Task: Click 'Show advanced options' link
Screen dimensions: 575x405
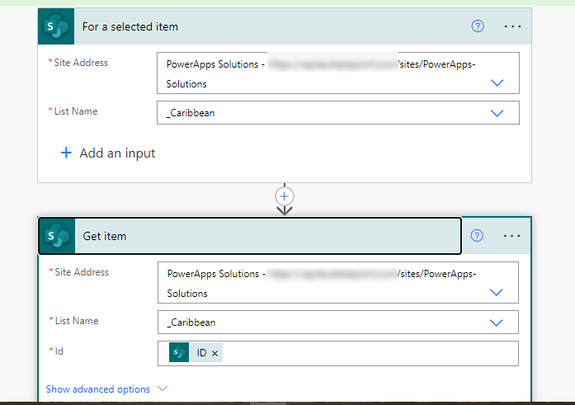Action: tap(98, 389)
